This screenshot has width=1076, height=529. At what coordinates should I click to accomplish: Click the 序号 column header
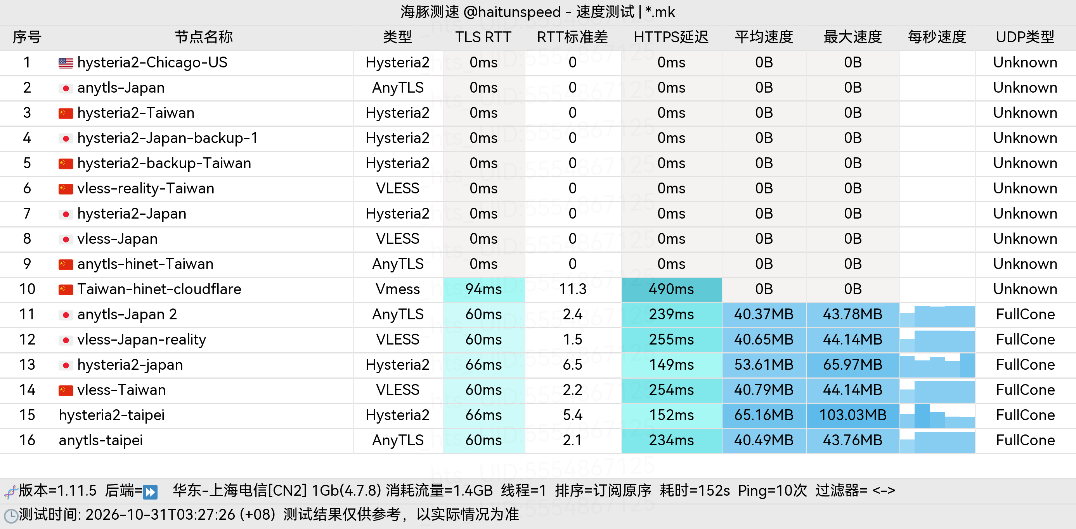tap(27, 37)
